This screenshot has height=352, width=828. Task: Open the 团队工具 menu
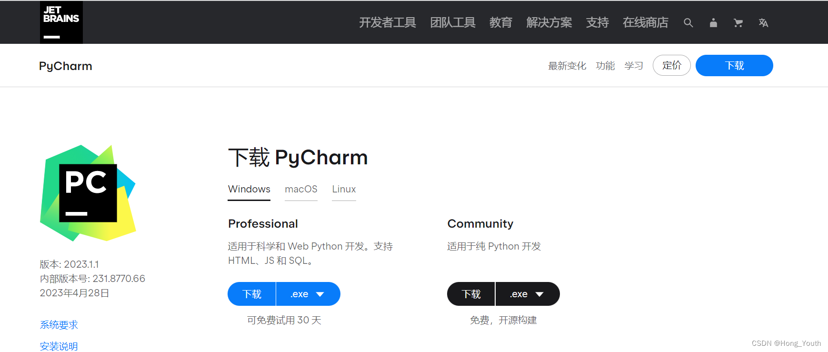point(453,22)
